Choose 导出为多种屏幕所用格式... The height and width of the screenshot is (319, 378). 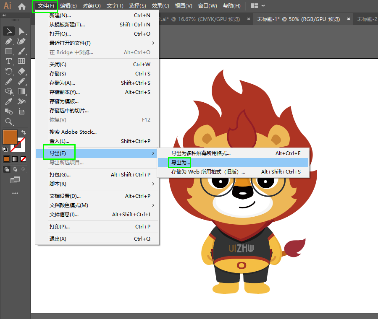tap(233, 153)
